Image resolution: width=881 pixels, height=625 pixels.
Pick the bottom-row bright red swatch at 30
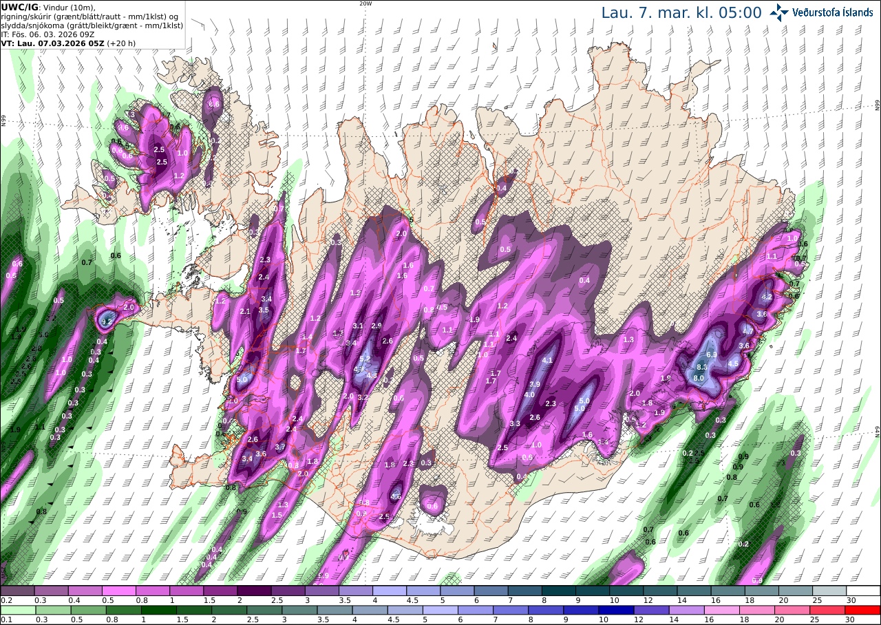click(863, 610)
